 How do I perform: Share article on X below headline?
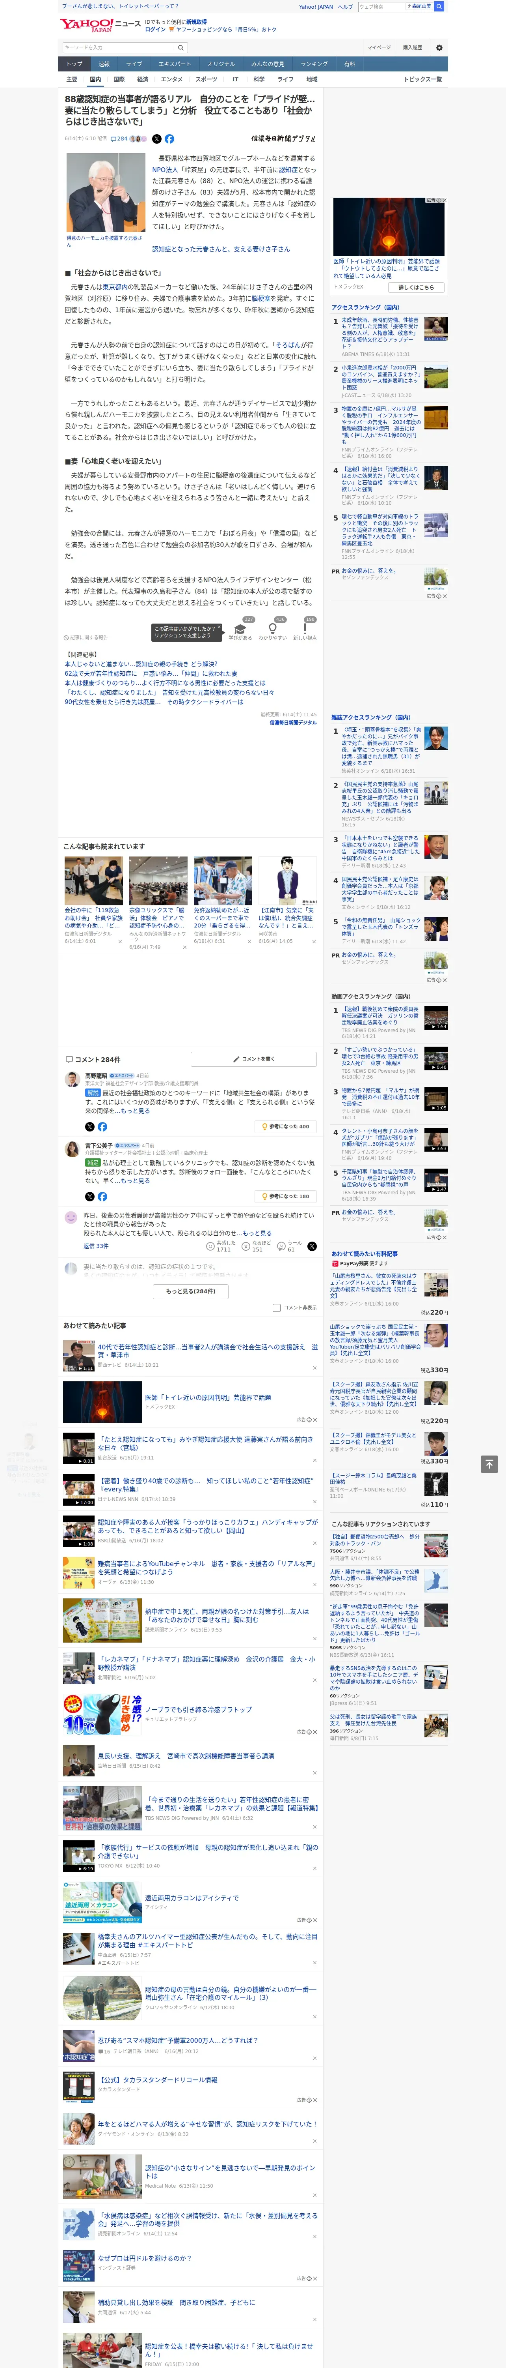click(x=156, y=139)
